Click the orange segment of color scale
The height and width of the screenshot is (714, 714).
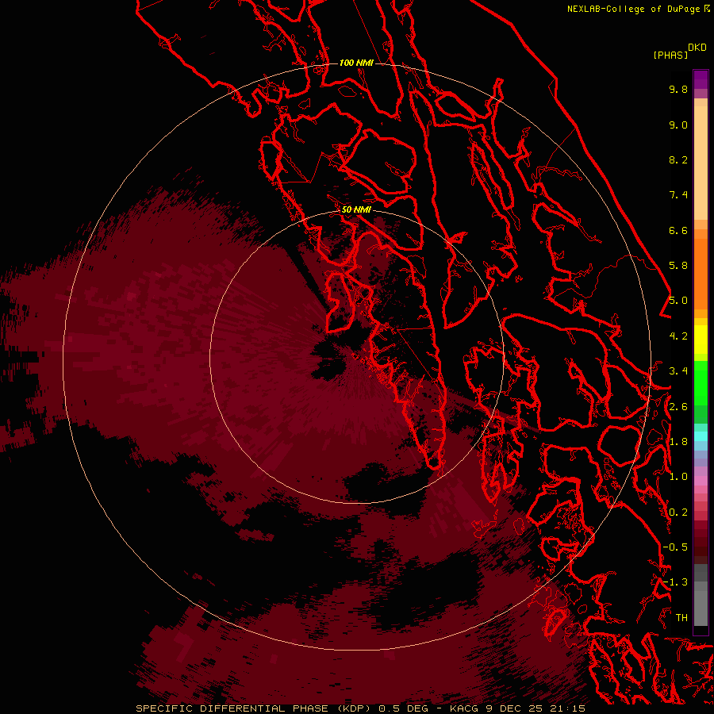click(701, 273)
